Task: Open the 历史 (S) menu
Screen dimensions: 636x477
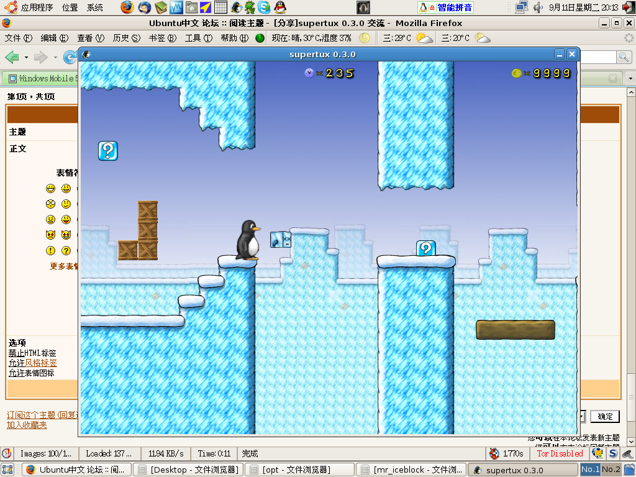Action: tap(127, 38)
